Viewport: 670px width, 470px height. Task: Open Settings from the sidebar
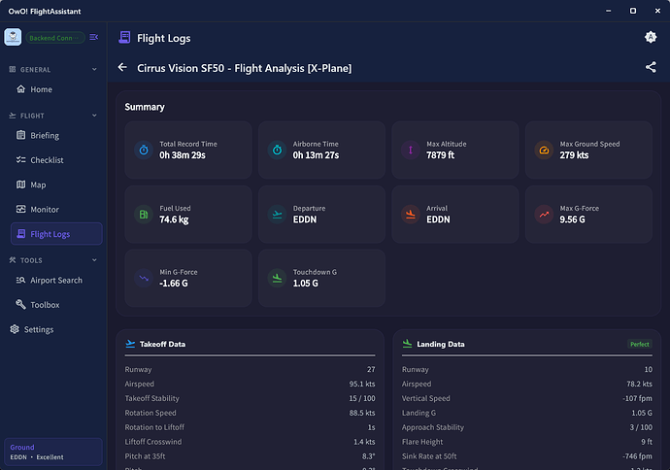[53, 329]
